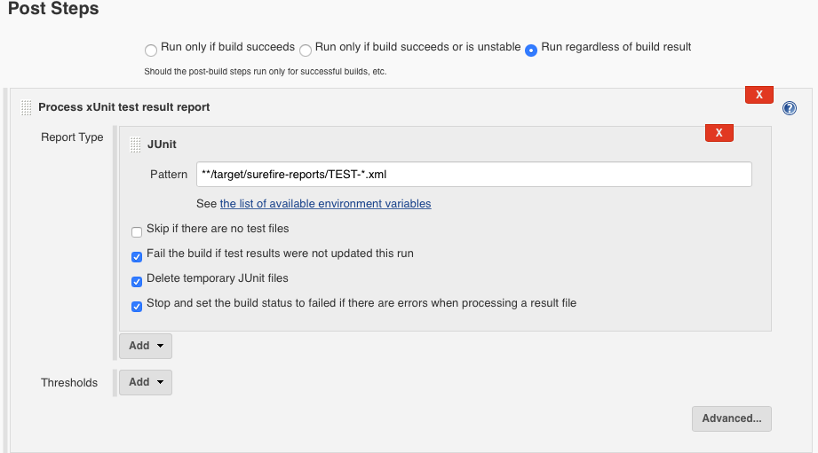Uncheck Stop and set build status to failed
818x453 pixels.
[137, 307]
